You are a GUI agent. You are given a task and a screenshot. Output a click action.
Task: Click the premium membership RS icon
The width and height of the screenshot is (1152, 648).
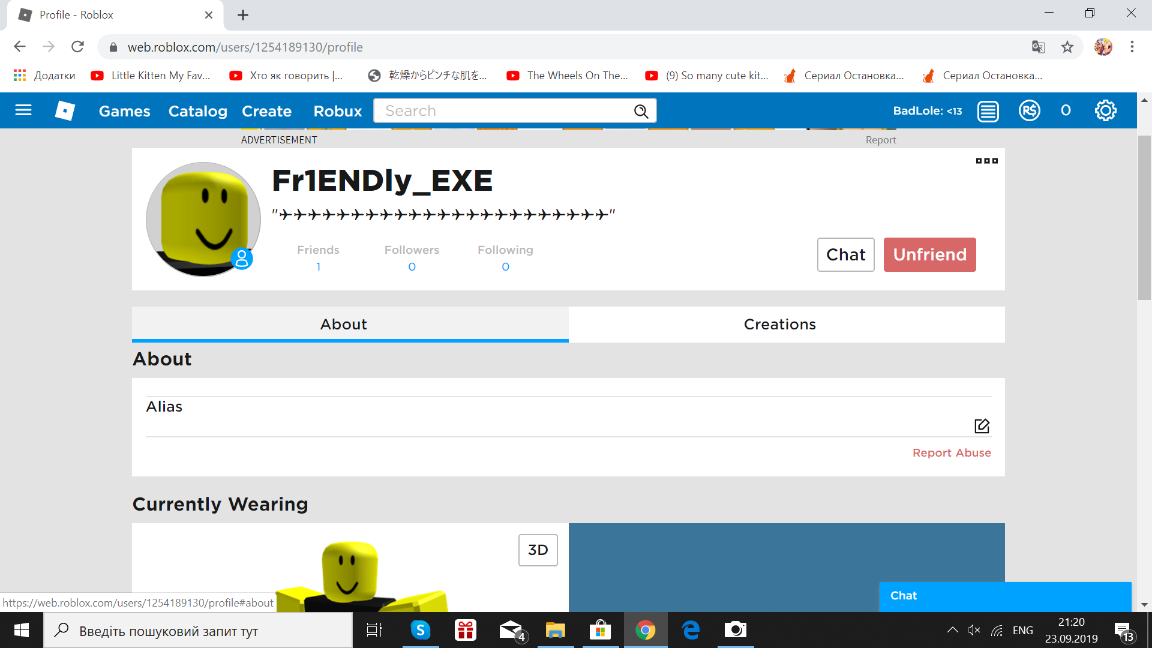[1028, 110]
